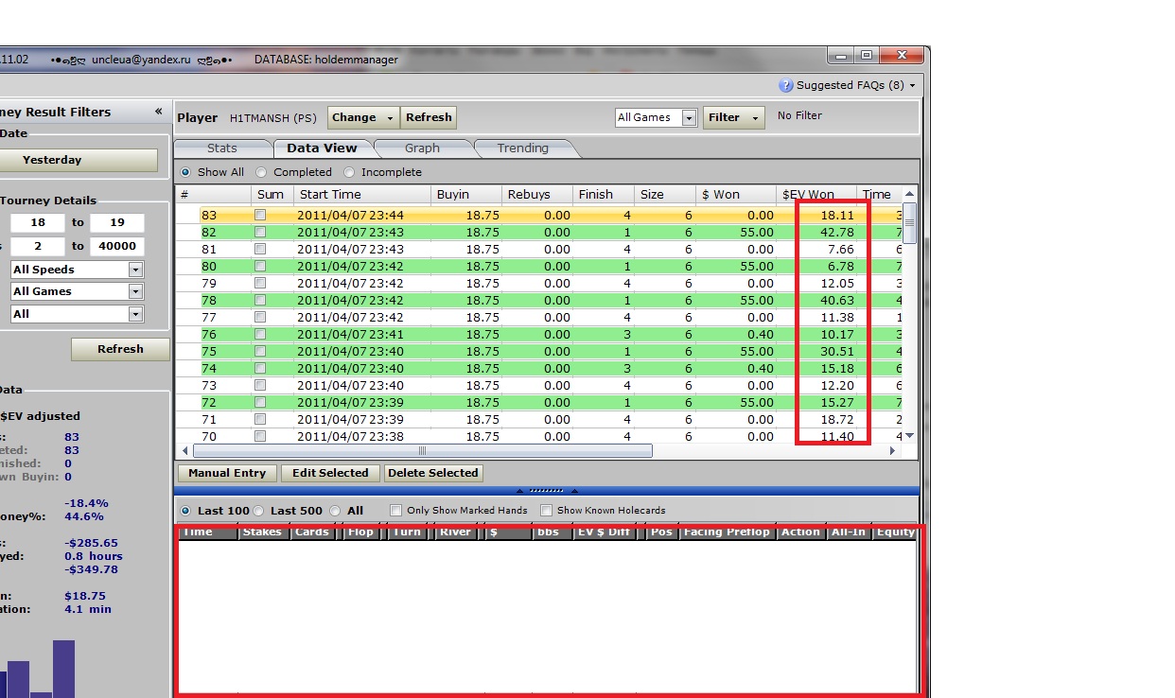Enable Only Show Marked Hands
This screenshot has width=1175, height=698.
point(396,511)
